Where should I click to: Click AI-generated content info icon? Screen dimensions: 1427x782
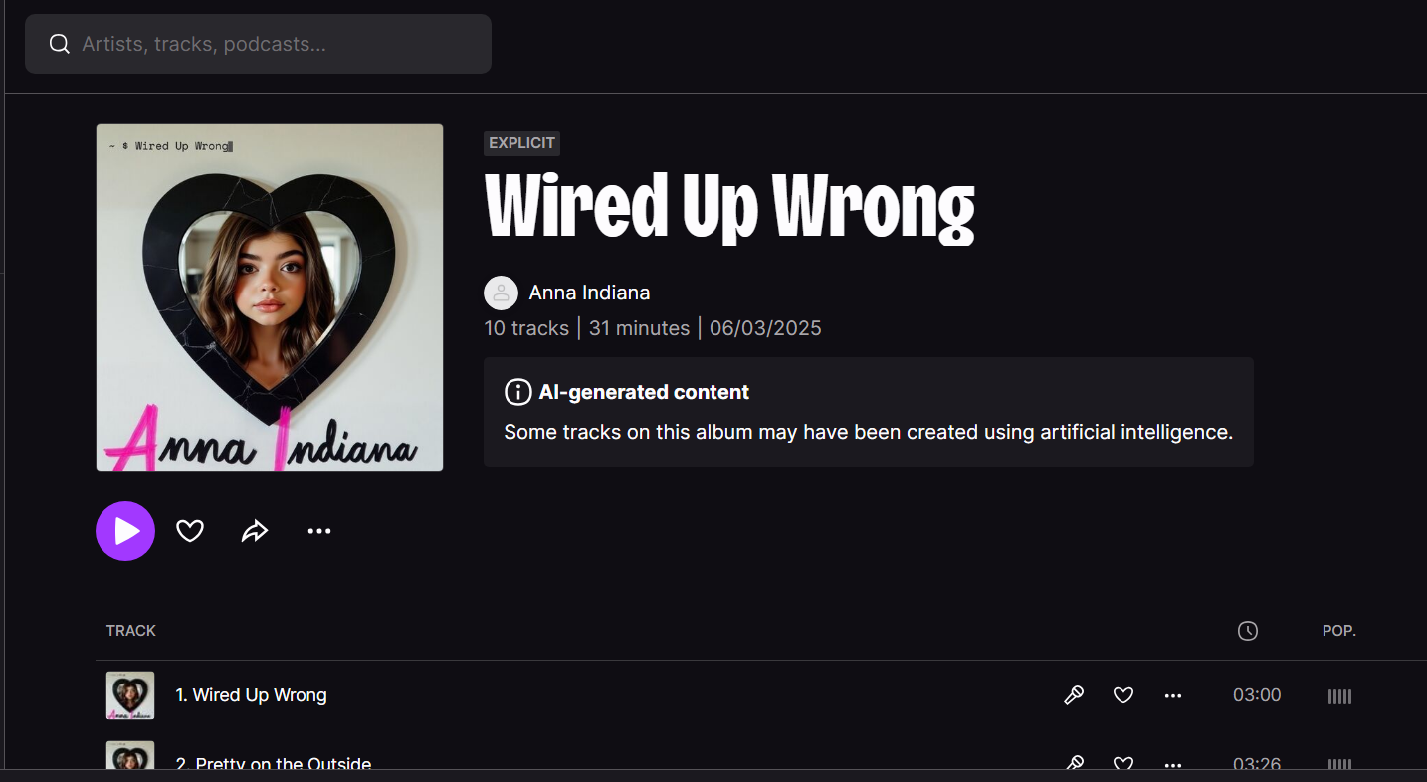tap(517, 392)
